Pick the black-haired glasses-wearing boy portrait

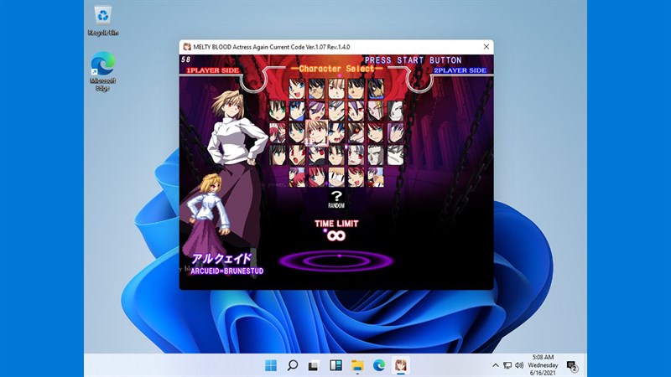[317, 89]
